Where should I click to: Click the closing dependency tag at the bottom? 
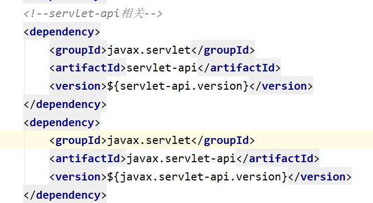coord(65,195)
